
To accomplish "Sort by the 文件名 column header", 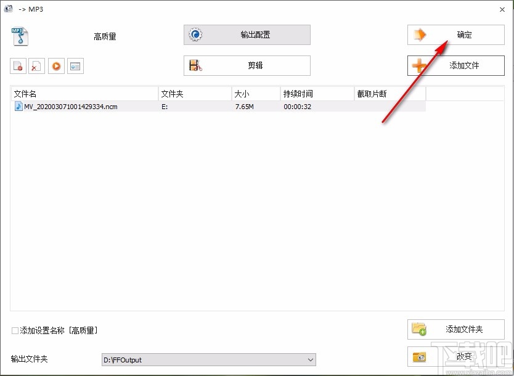I will (85, 94).
